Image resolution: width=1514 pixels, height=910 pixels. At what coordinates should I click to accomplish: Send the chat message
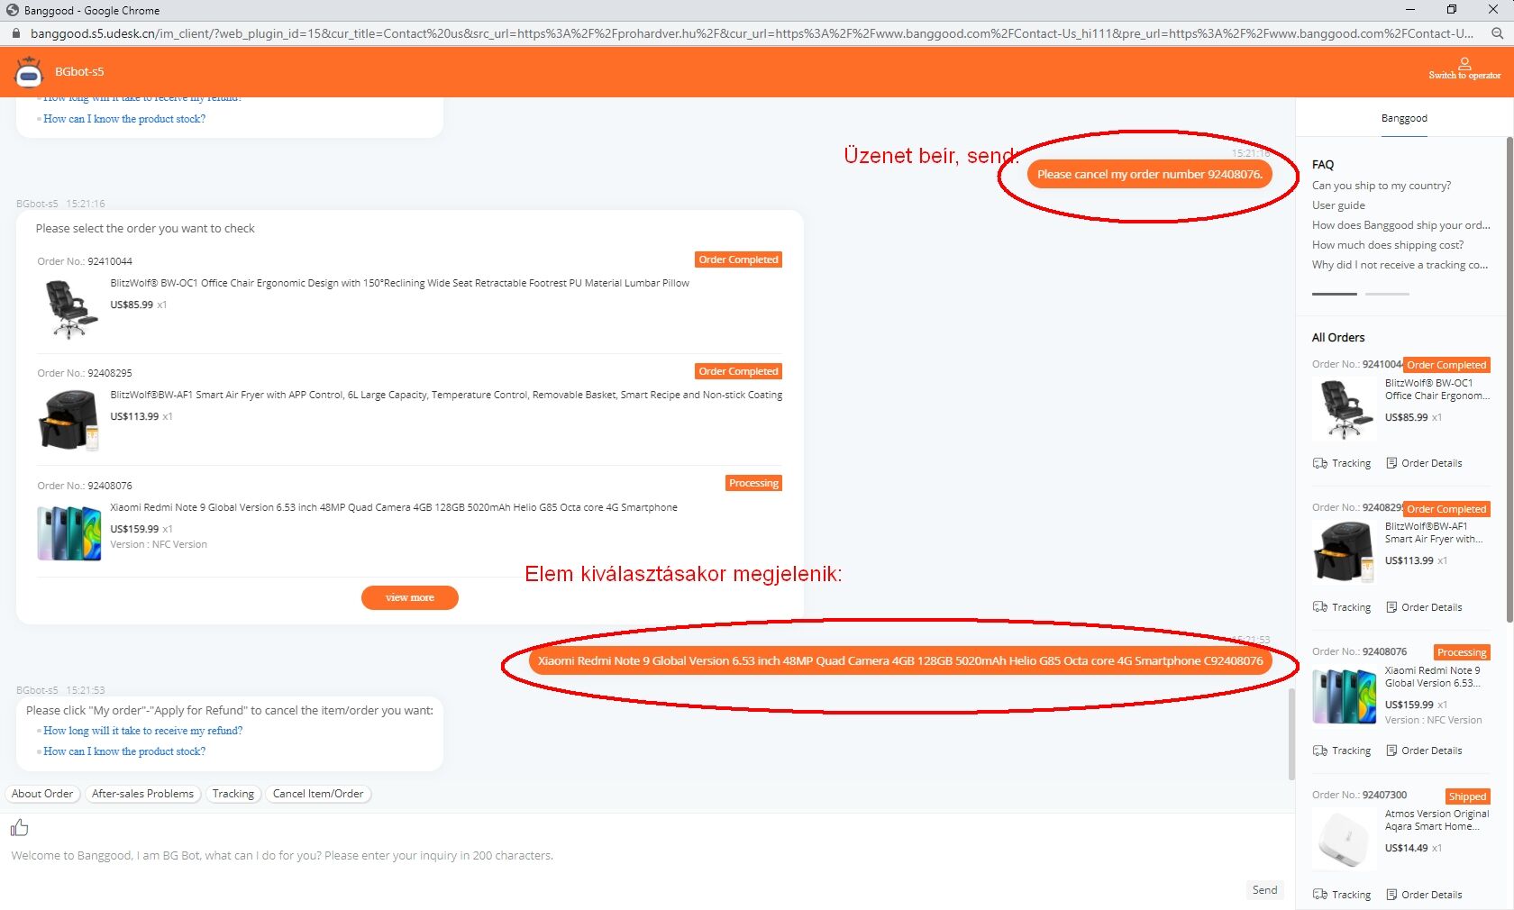click(x=1264, y=890)
